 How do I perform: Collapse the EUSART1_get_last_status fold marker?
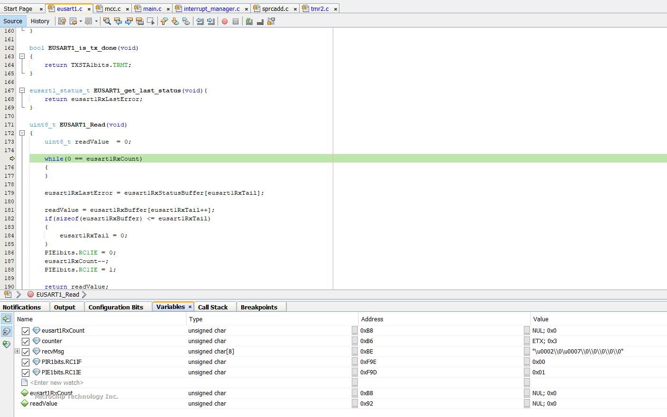click(22, 91)
